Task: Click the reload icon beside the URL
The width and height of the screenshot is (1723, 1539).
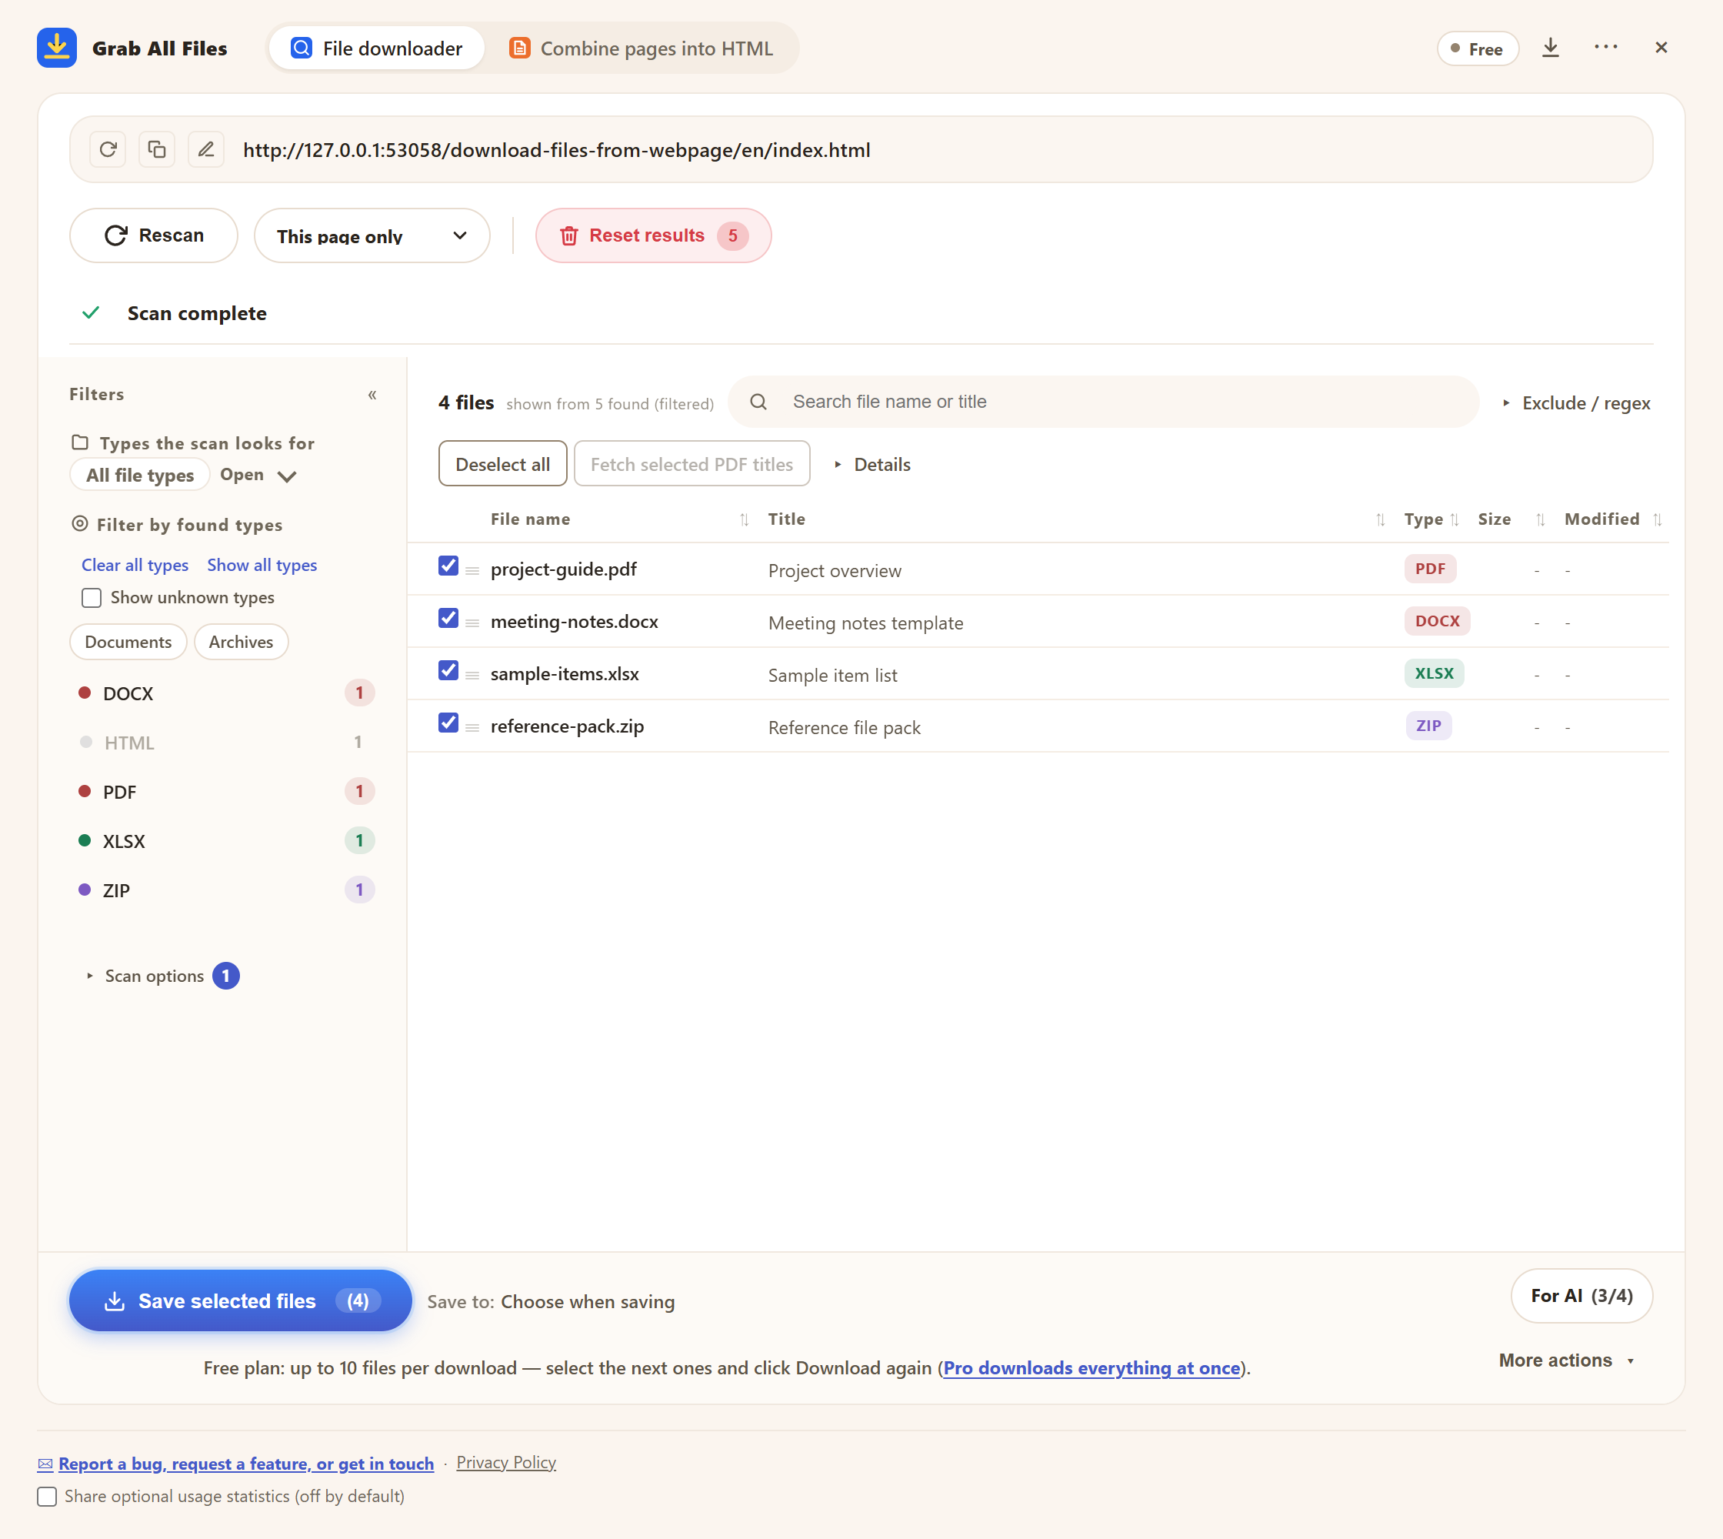Action: tap(108, 150)
